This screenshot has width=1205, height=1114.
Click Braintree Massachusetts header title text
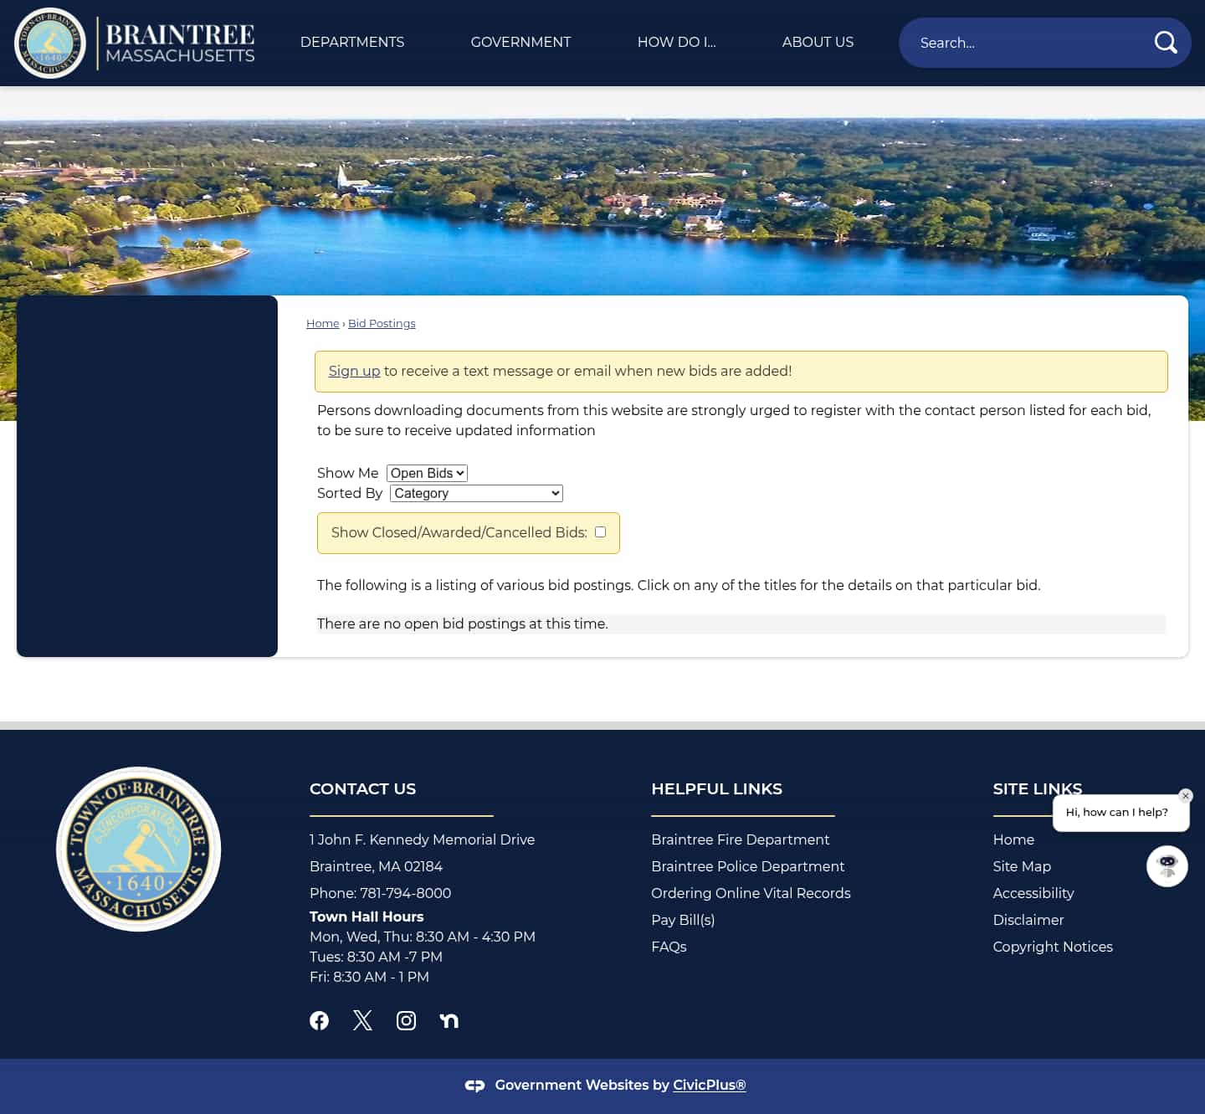[180, 43]
